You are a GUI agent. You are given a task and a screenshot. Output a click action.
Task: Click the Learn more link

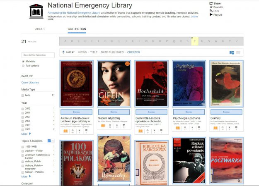[x=194, y=17]
